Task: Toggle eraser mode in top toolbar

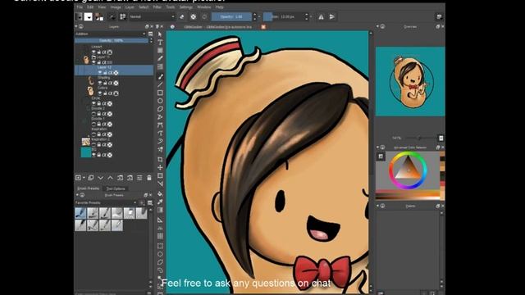Action: click(x=182, y=16)
